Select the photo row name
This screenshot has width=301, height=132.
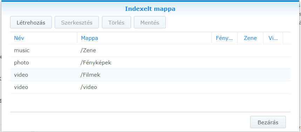tap(21, 63)
